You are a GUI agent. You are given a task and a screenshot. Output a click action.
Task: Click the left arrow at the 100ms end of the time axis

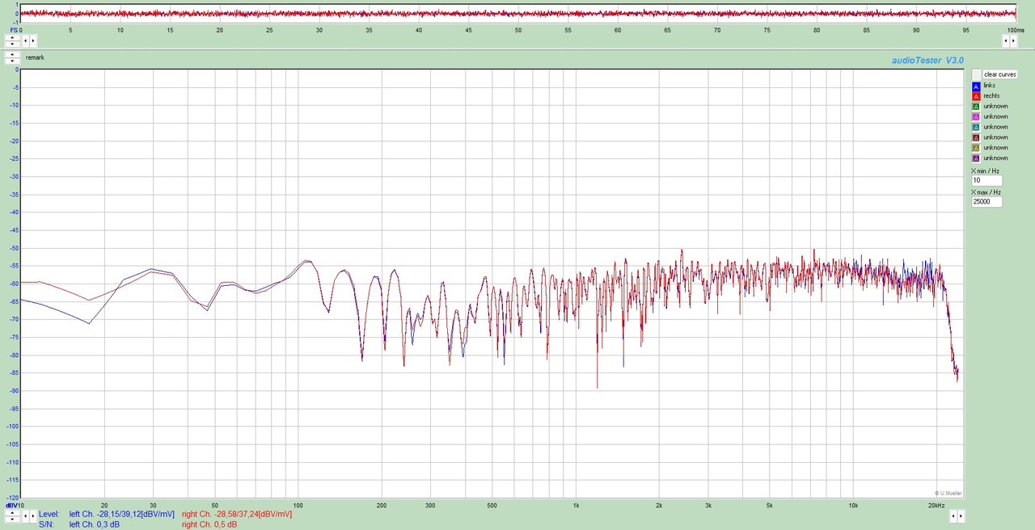(x=1007, y=40)
